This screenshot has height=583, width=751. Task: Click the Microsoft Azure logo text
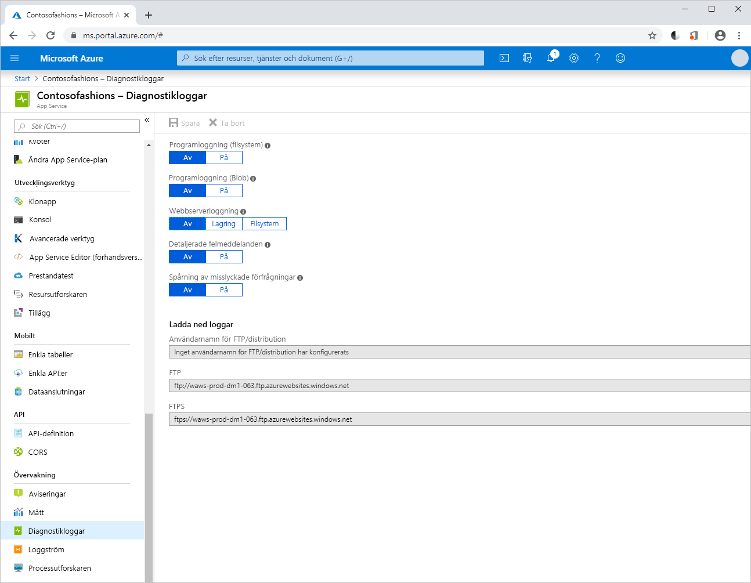(71, 59)
